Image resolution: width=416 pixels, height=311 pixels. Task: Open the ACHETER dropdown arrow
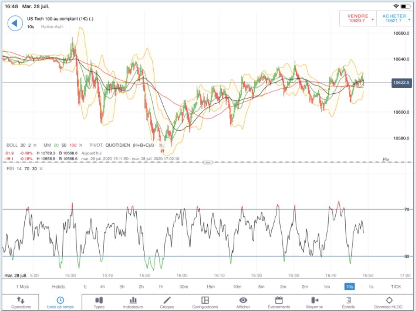409,19
